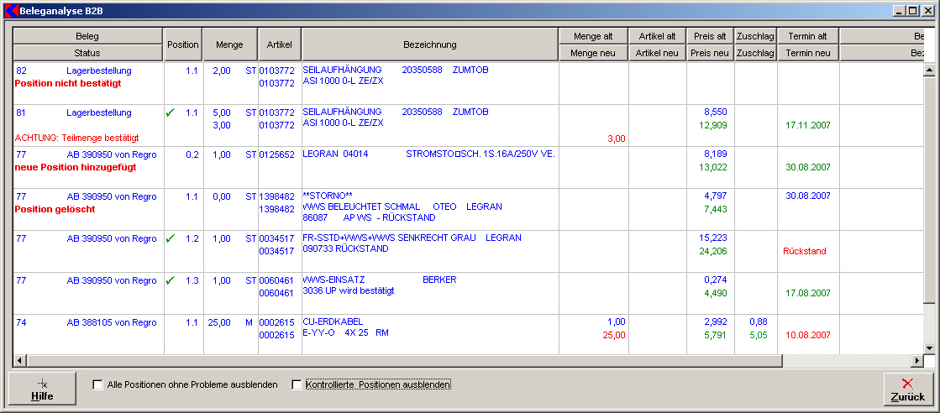Click the green checkmark next to position 1.3

[x=171, y=280]
